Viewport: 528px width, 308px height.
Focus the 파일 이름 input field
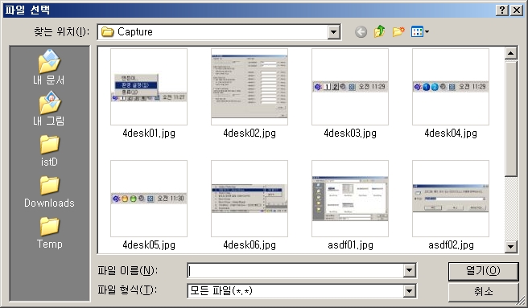point(295,271)
